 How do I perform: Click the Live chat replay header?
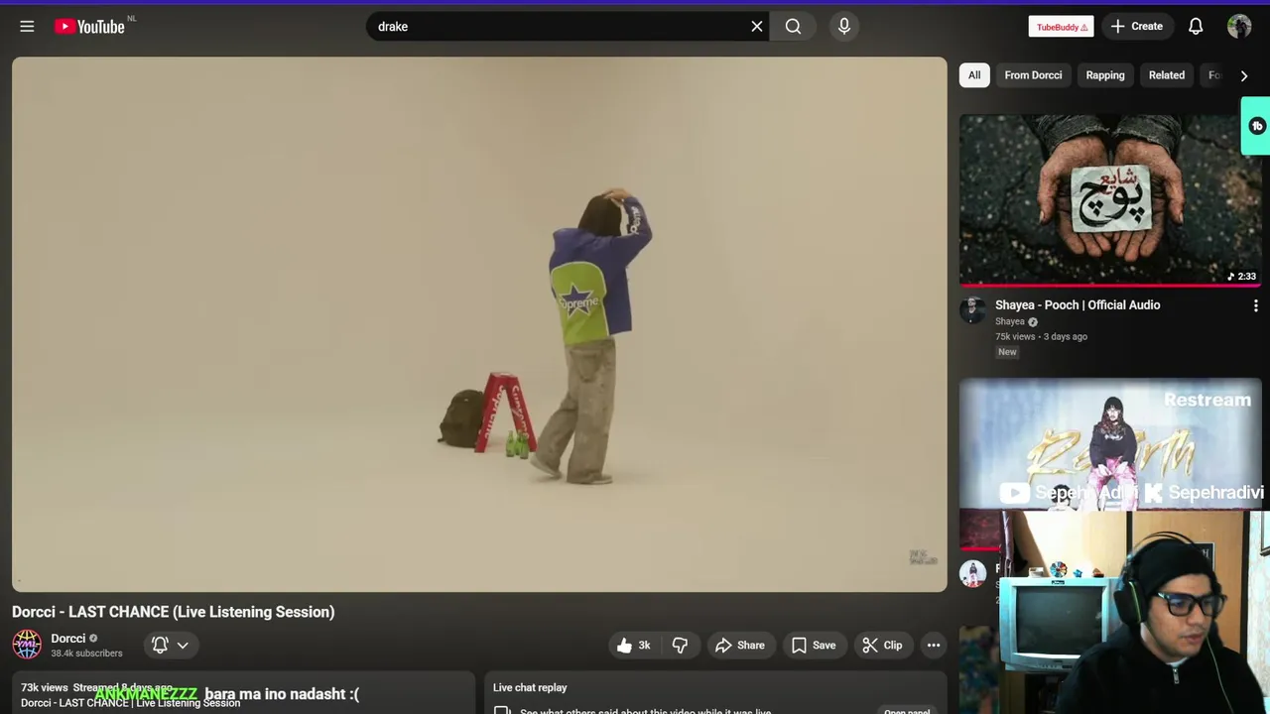tap(530, 687)
